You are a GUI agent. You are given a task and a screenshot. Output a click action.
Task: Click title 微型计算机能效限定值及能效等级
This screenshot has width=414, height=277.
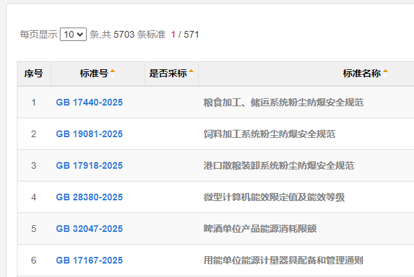tap(274, 197)
